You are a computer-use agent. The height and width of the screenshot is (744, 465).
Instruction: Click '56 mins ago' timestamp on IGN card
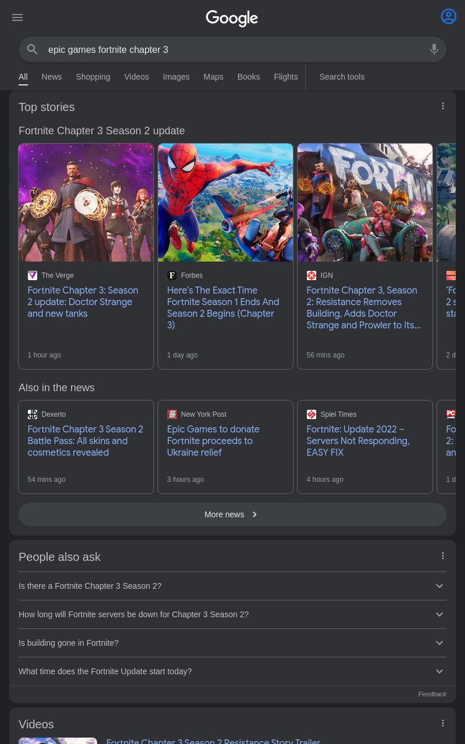(x=325, y=355)
